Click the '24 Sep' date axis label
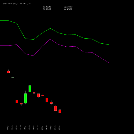This screenshot has height=134, width=134. (x=46, y=128)
